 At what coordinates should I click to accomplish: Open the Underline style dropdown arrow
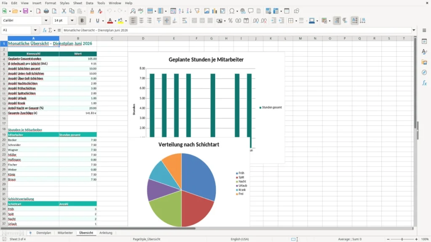[x=103, y=21]
